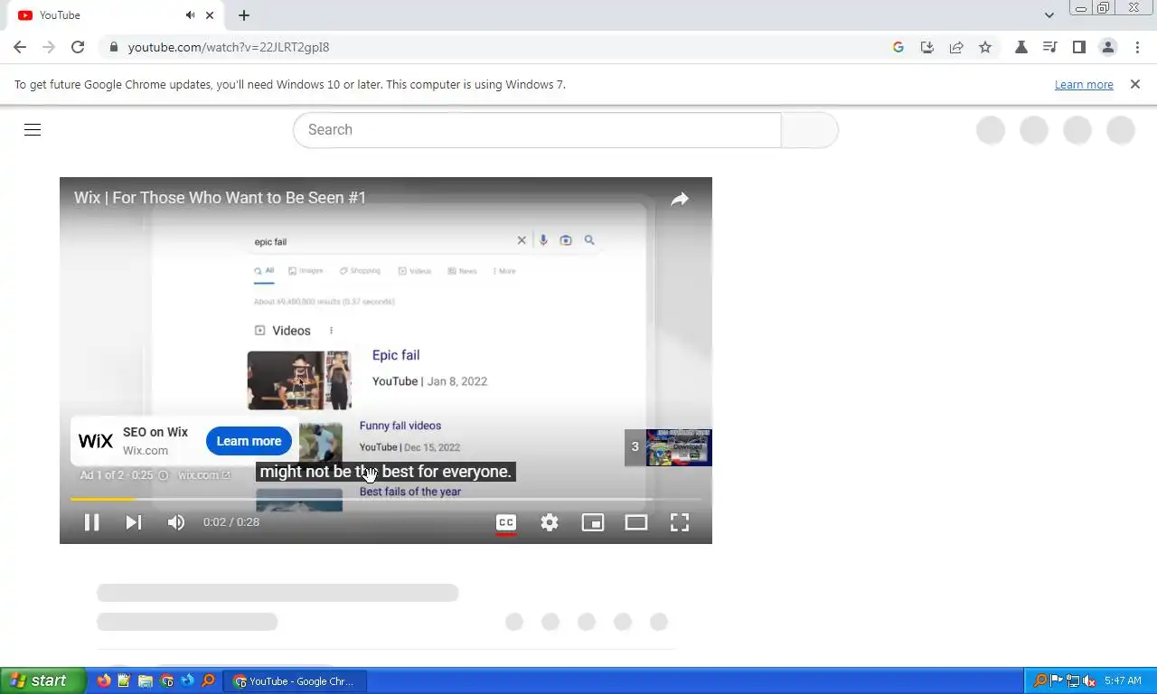Focus the YouTube Search field
1157x694 pixels.
[537, 130]
